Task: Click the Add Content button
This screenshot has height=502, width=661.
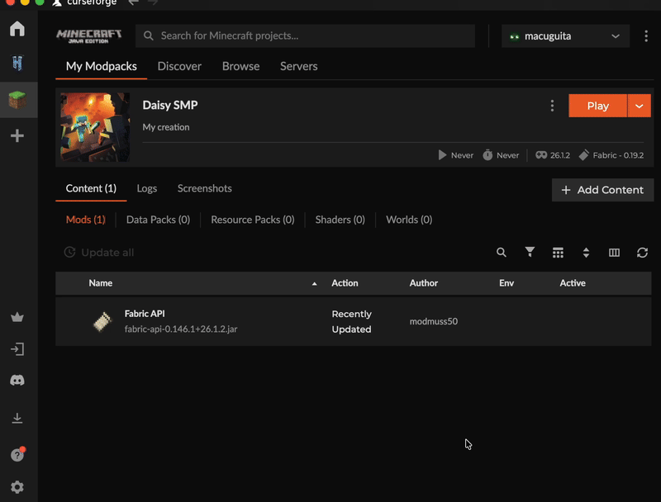Action: (x=602, y=190)
